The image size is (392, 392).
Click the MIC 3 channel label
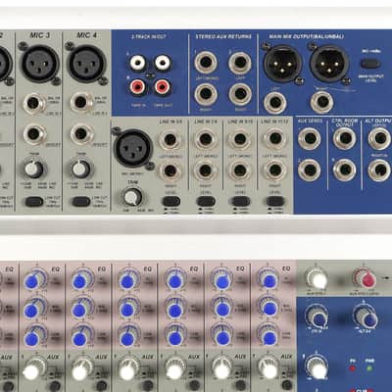pyautogui.click(x=40, y=35)
